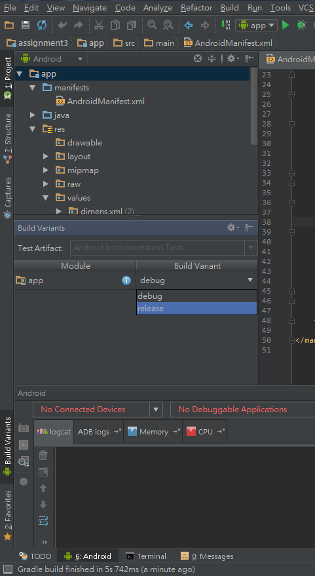Click the down arrow in logcat toolbar

click(x=43, y=505)
